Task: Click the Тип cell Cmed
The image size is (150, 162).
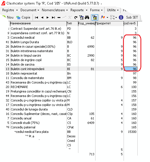Action: (x=72, y=141)
